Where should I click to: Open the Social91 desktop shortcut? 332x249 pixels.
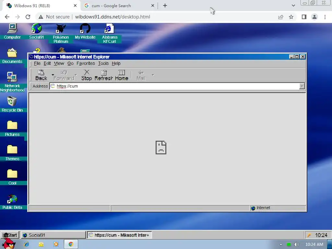pos(36,31)
